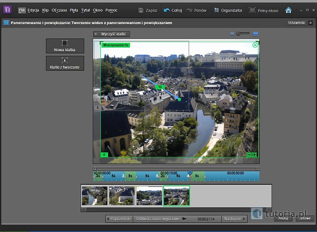Click the bottom-right corner icon of frame 4

(255, 155)
